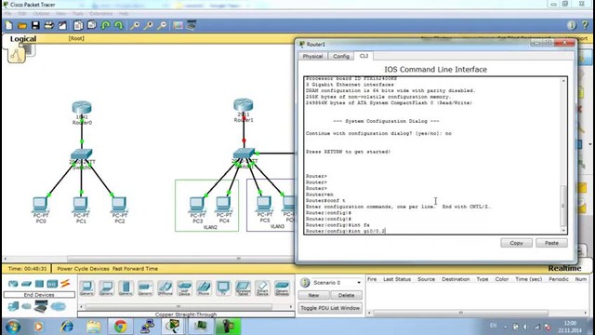The width and height of the screenshot is (595, 335).
Task: Click Power Cycle Devices
Action: 83,269
